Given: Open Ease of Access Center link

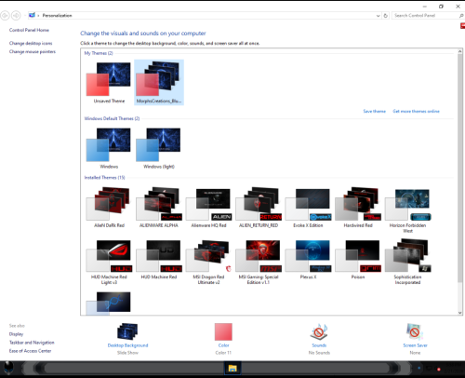Looking at the screenshot, I should pos(30,351).
